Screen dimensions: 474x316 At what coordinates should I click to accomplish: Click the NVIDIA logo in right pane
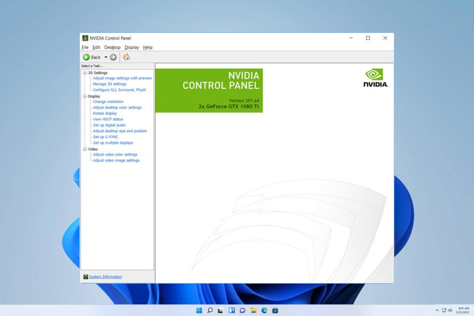click(376, 78)
